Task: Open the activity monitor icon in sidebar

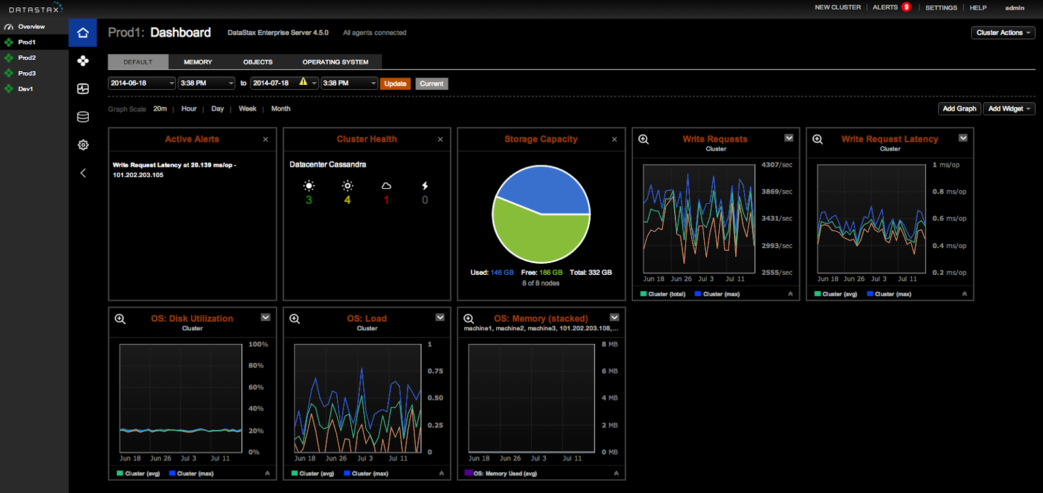Action: [x=83, y=89]
